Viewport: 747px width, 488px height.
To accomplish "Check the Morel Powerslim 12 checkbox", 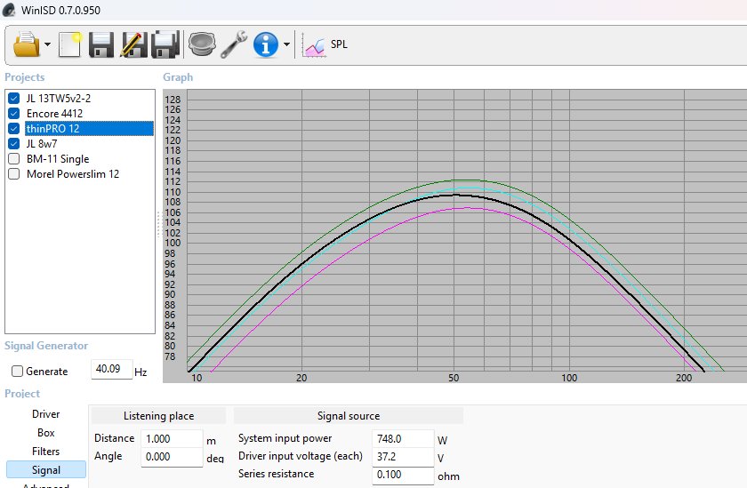I will pos(14,173).
